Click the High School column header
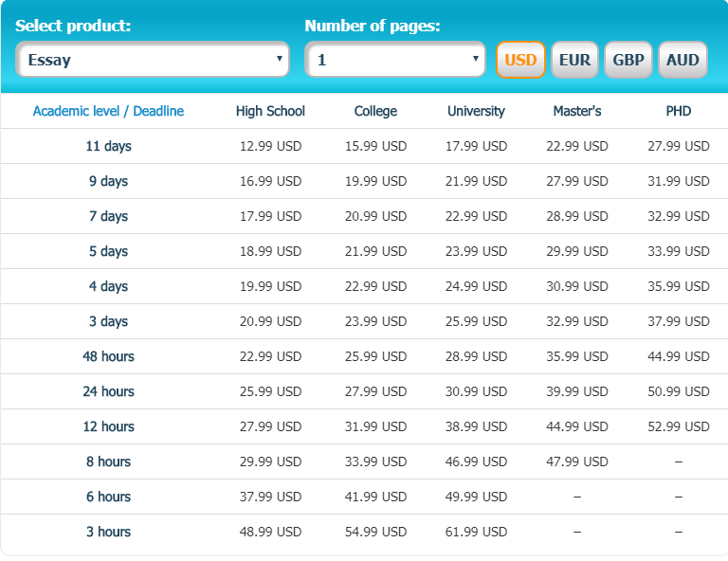728x561 pixels. [270, 112]
